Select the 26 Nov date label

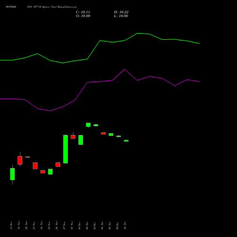[x=57, y=225]
